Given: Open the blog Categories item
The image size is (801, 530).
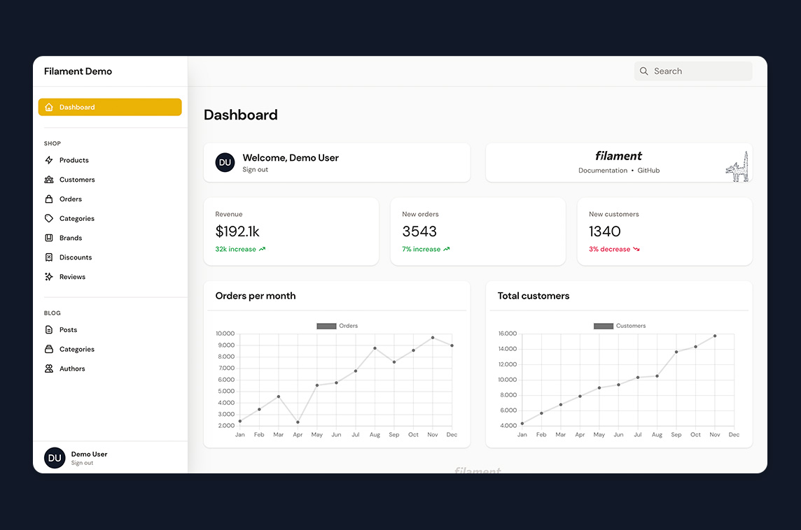Looking at the screenshot, I should pos(75,349).
